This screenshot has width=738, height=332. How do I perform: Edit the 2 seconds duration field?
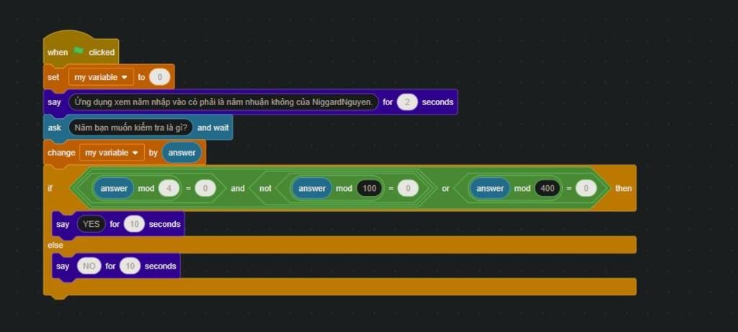406,102
